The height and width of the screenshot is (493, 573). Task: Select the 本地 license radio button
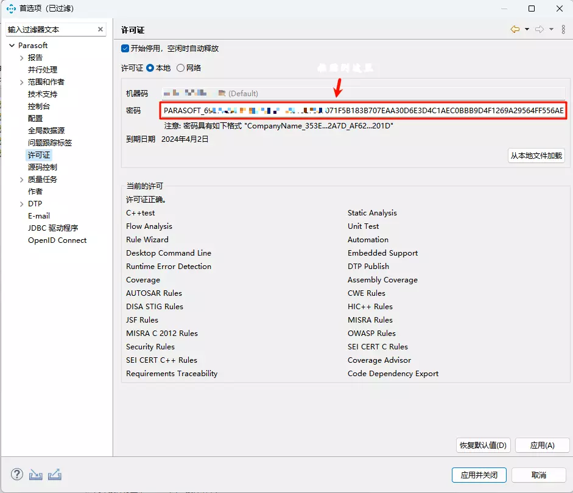pos(150,68)
